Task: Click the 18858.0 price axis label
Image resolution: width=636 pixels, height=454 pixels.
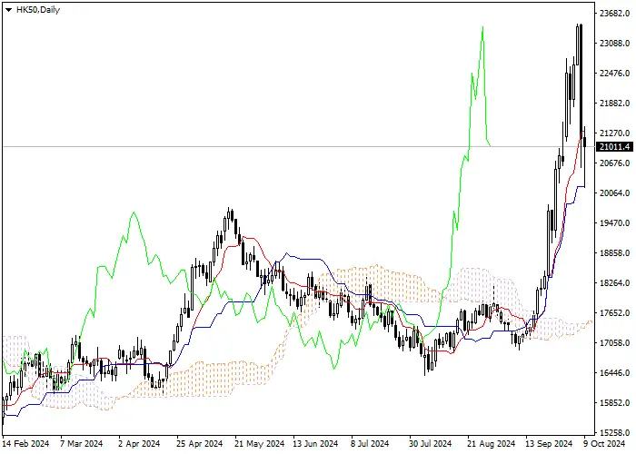Action: coord(614,253)
